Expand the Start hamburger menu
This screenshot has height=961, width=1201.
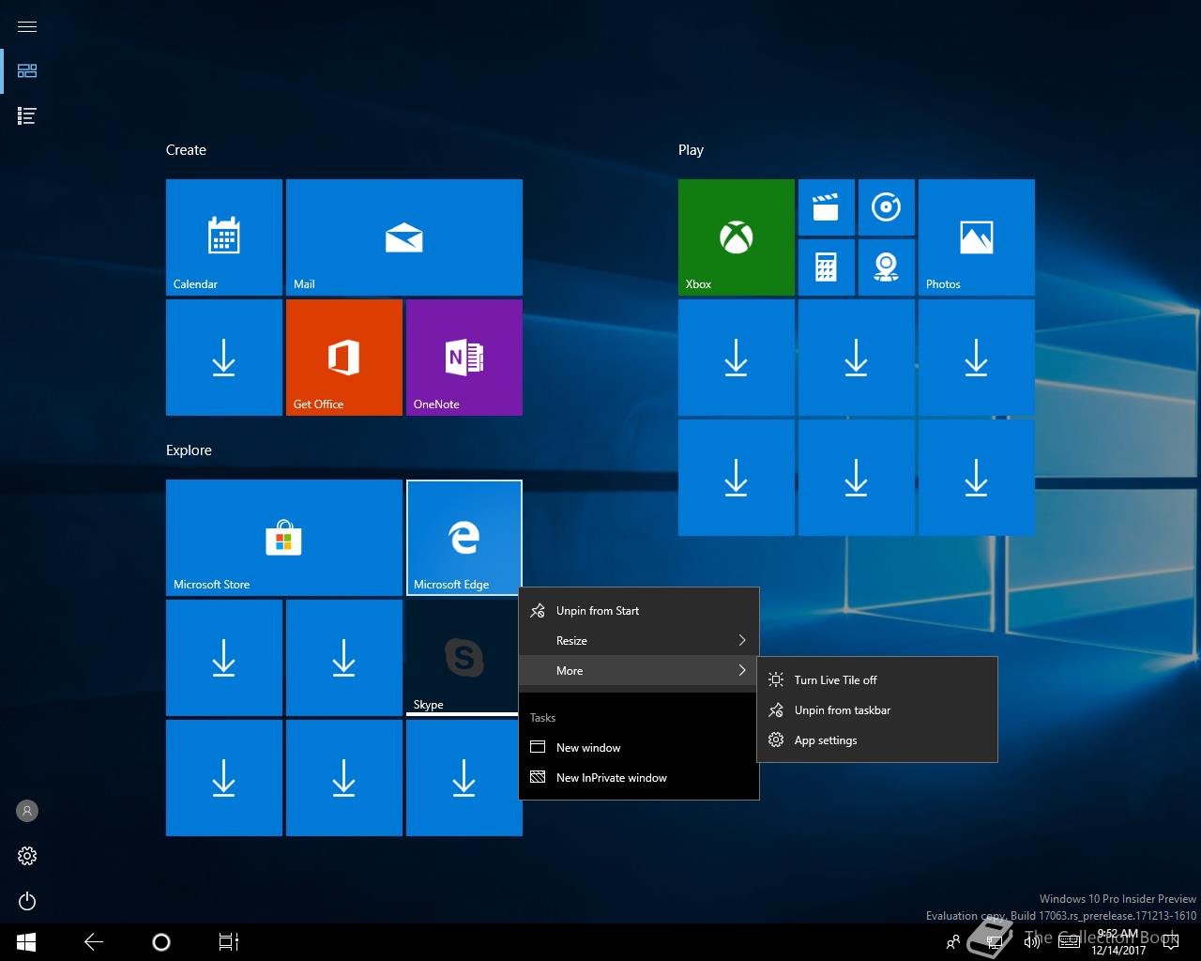tap(27, 26)
